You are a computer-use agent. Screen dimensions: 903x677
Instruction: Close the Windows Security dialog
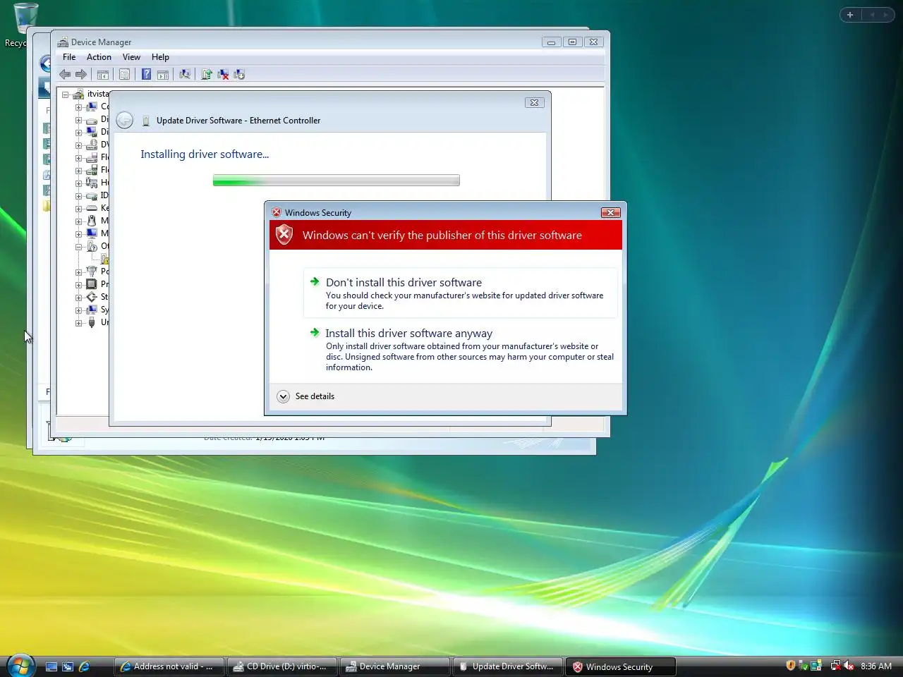(610, 212)
